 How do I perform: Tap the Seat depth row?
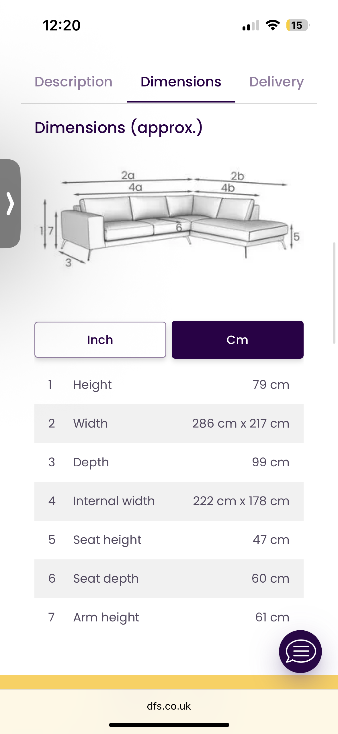[x=169, y=579]
